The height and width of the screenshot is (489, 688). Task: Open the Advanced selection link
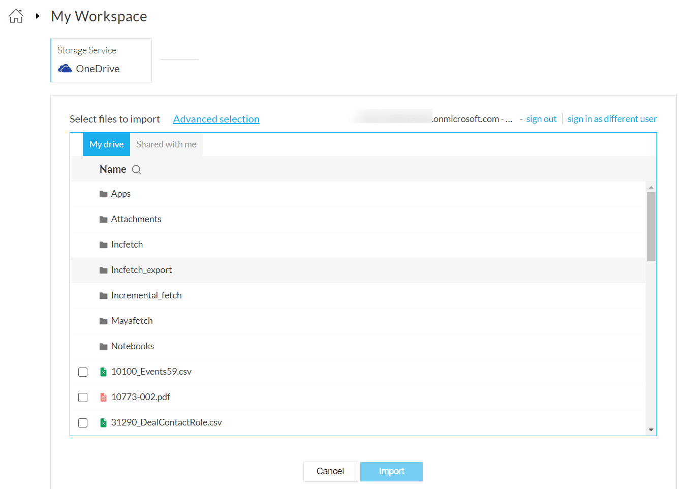(x=216, y=119)
